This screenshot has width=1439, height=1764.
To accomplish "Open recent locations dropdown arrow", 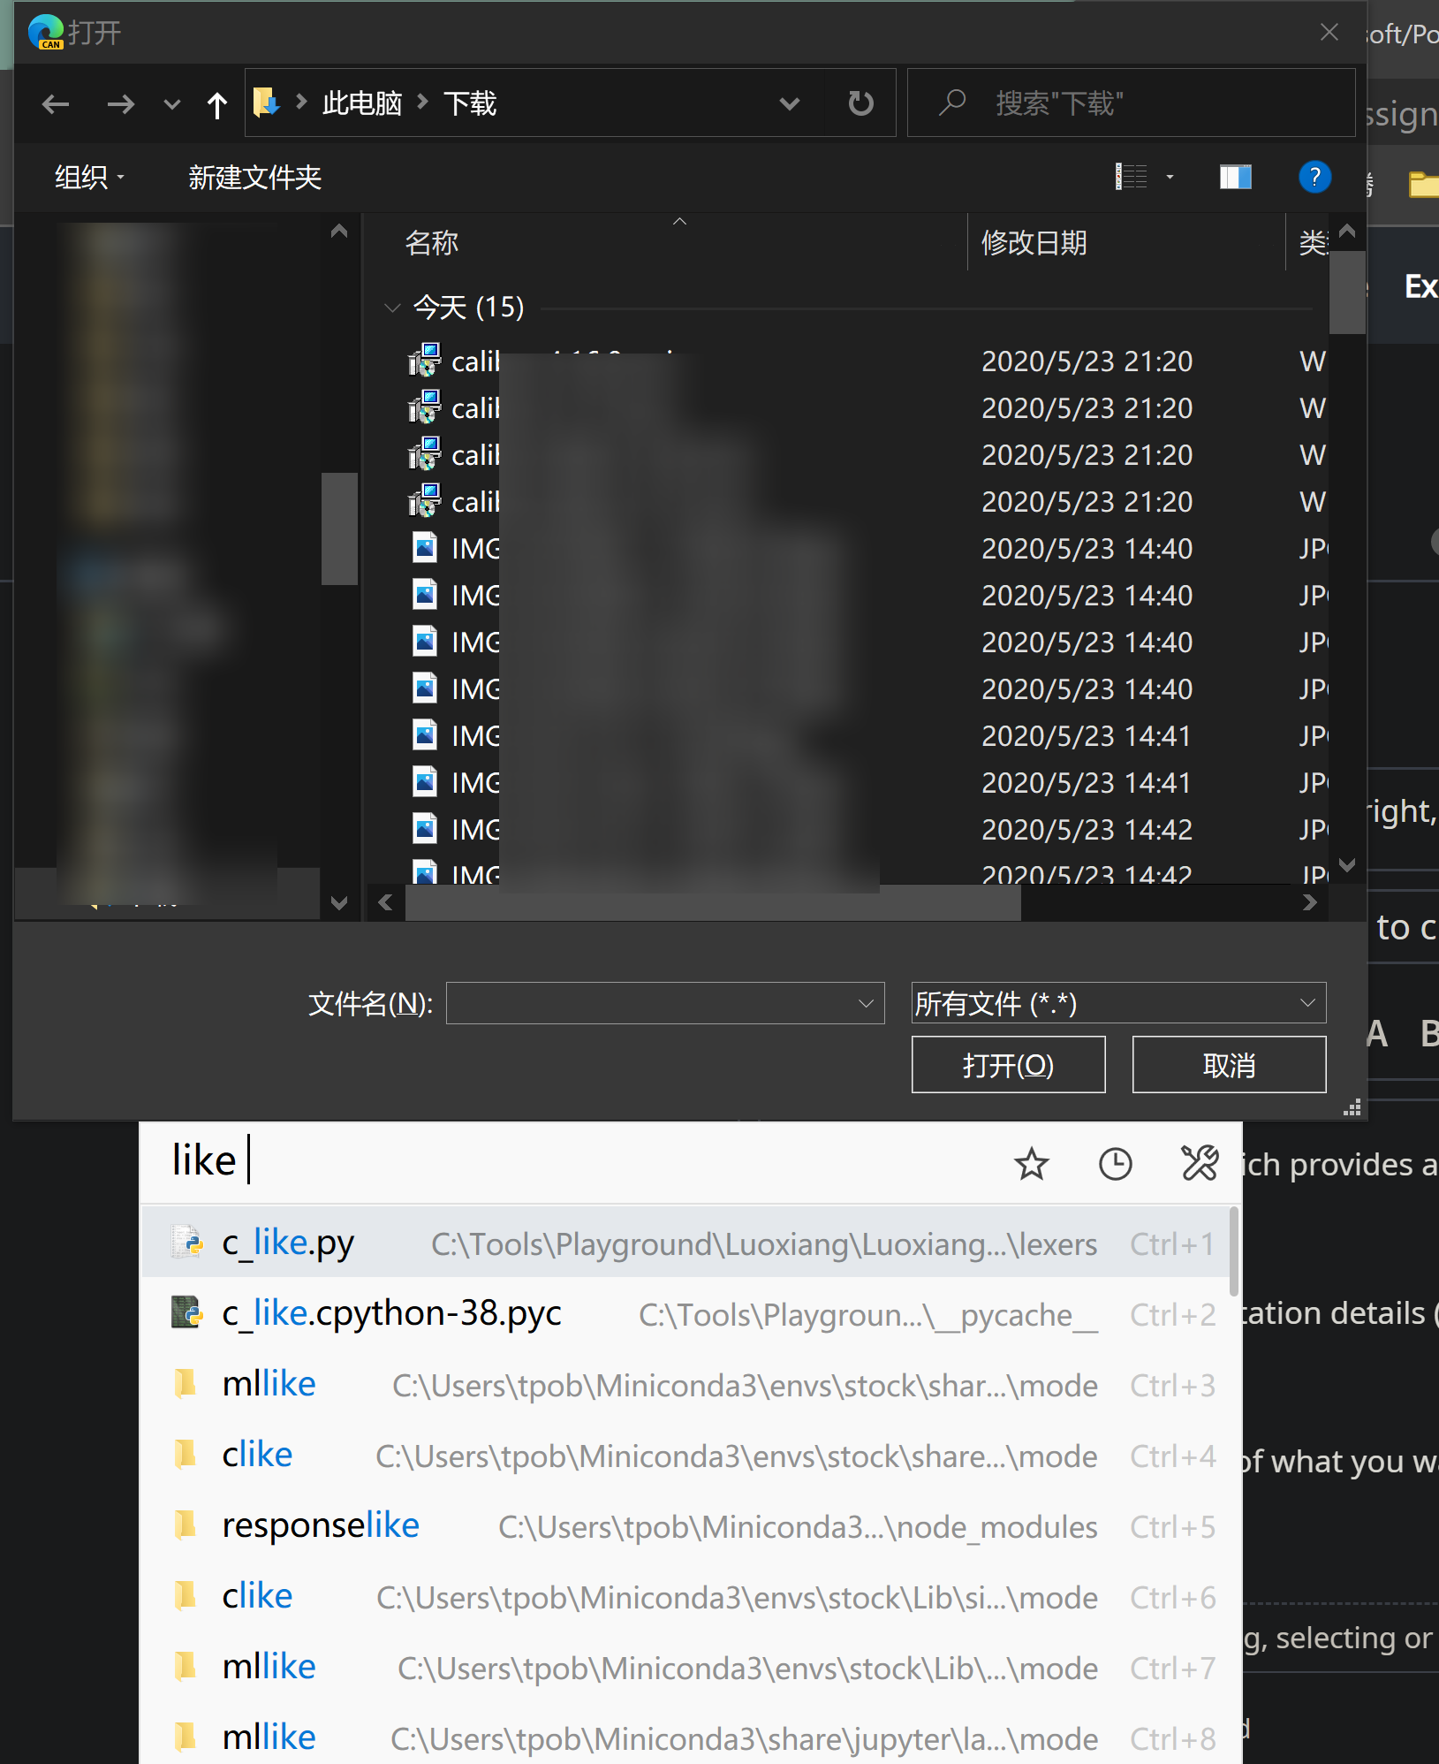I will (172, 105).
